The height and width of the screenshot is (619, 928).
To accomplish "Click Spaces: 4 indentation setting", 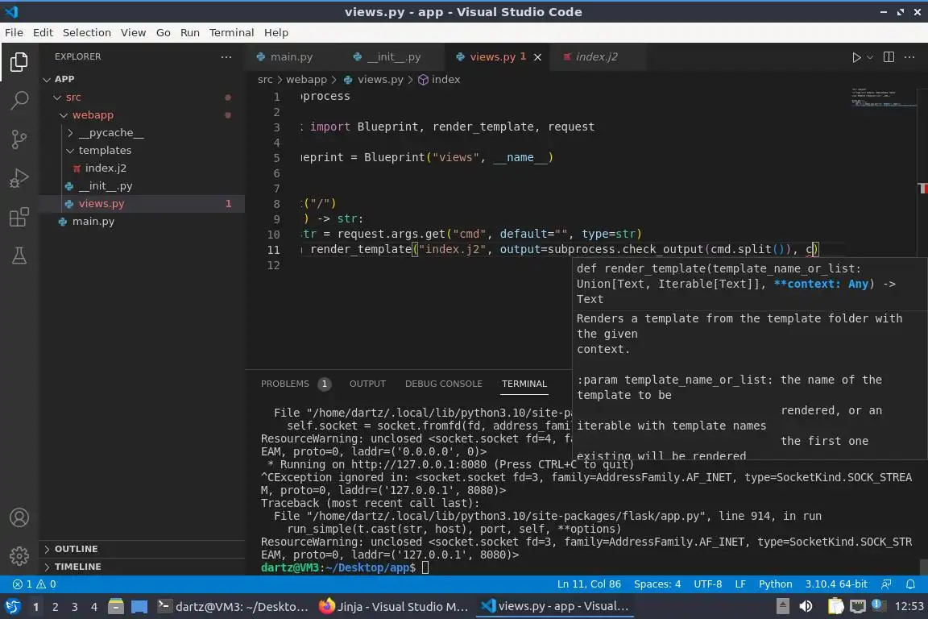I will click(x=657, y=584).
